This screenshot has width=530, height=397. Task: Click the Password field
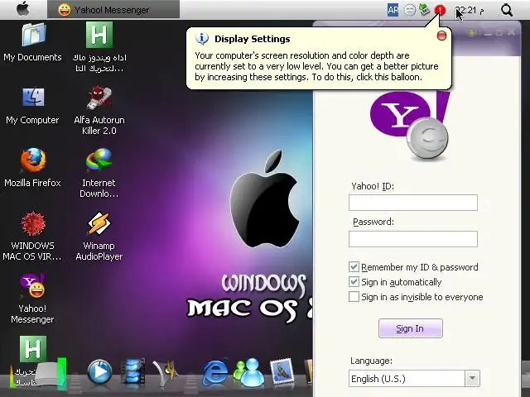tap(413, 239)
